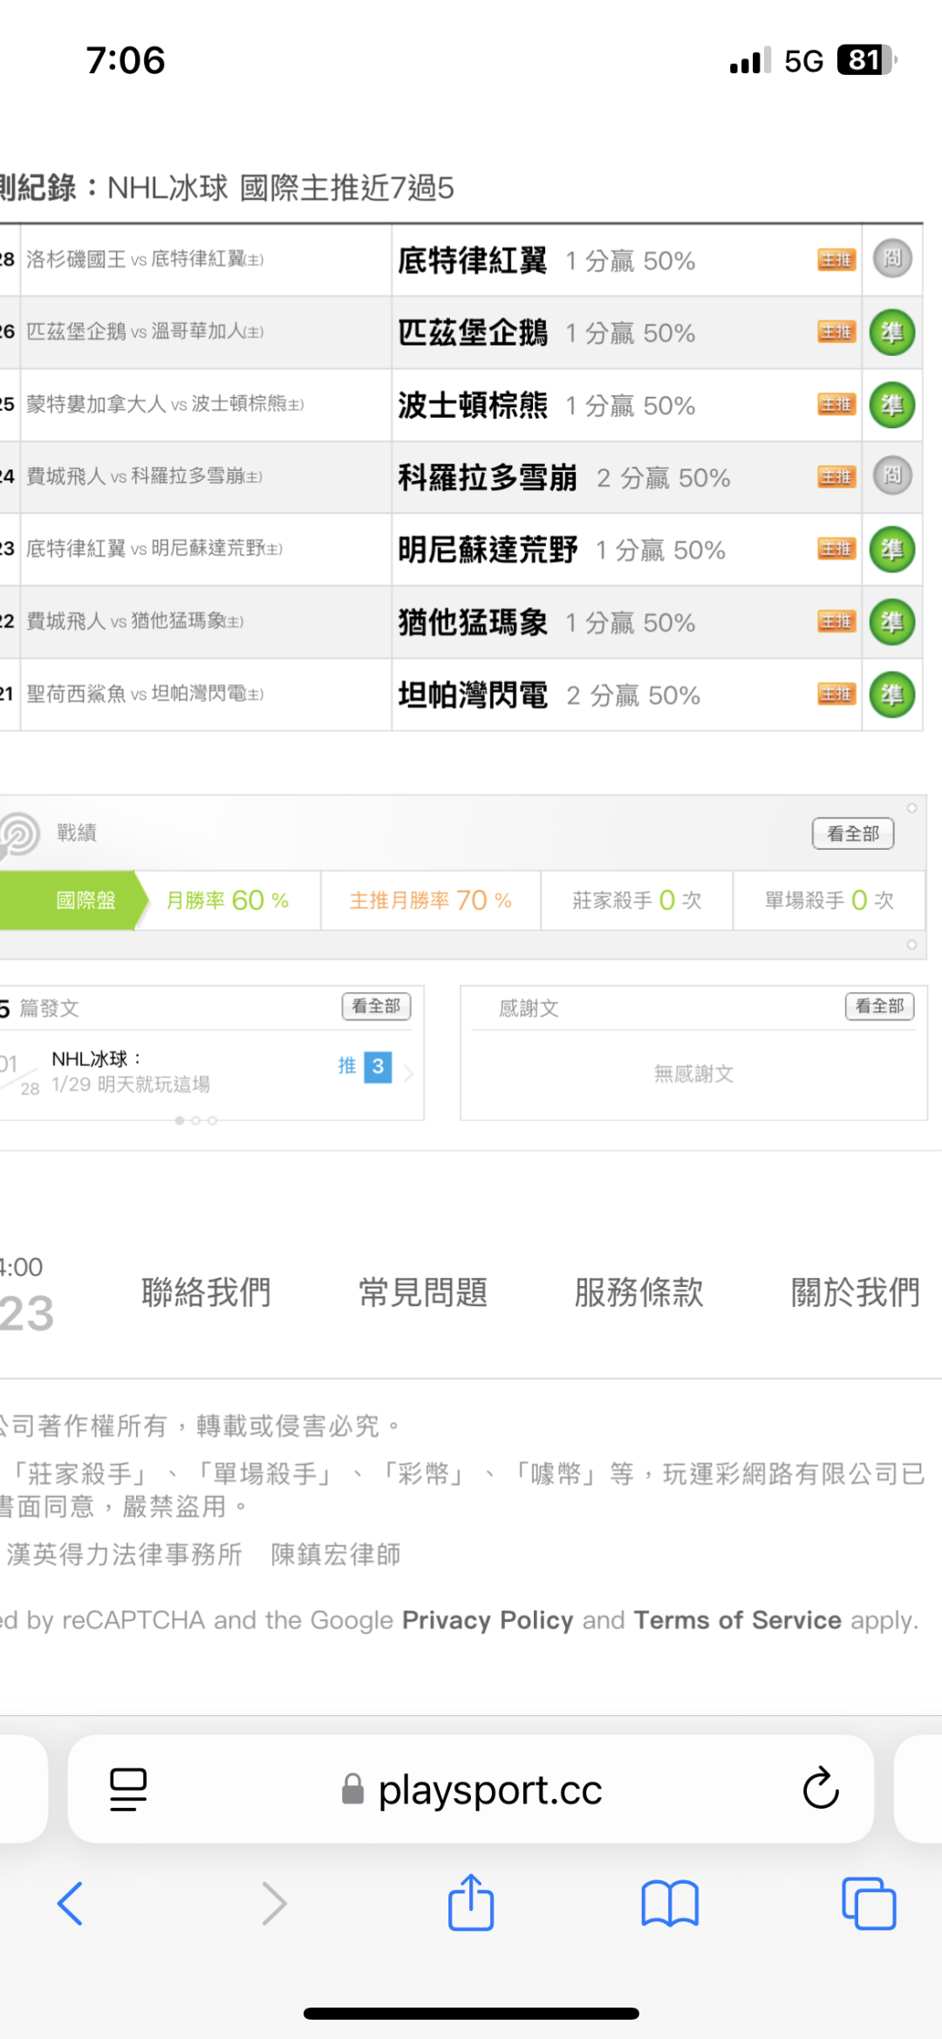Expand the NHL冰球 post chevron arrow
The height and width of the screenshot is (2039, 942).
coord(408,1072)
